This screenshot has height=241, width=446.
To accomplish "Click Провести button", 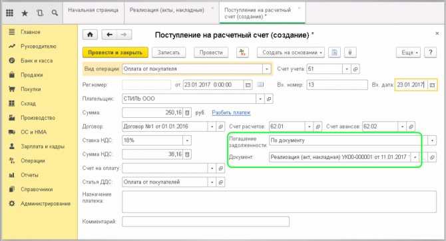I will (x=211, y=53).
